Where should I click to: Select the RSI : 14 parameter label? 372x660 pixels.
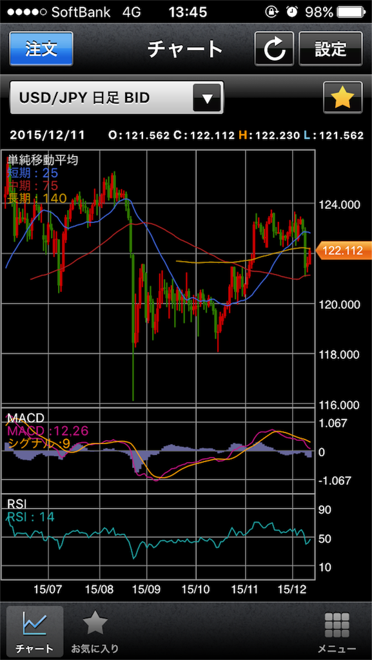pyautogui.click(x=31, y=517)
